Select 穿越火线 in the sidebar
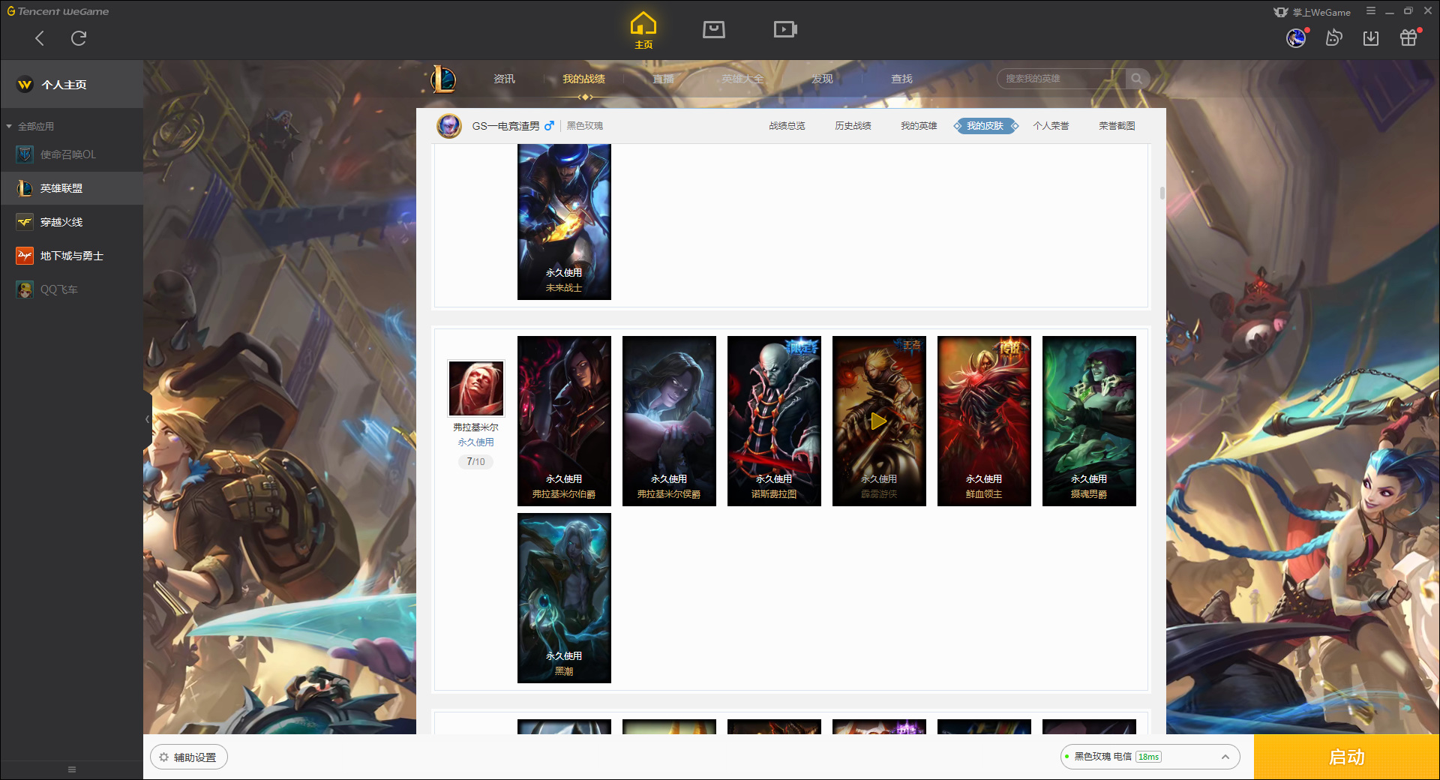 [72, 222]
